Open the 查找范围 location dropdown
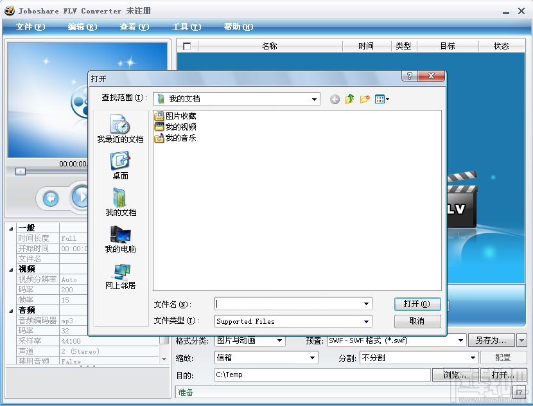Screen dimensions: 533x406 tap(315, 99)
